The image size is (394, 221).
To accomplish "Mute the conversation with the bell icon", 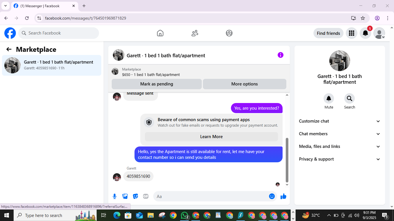I will click(x=329, y=98).
